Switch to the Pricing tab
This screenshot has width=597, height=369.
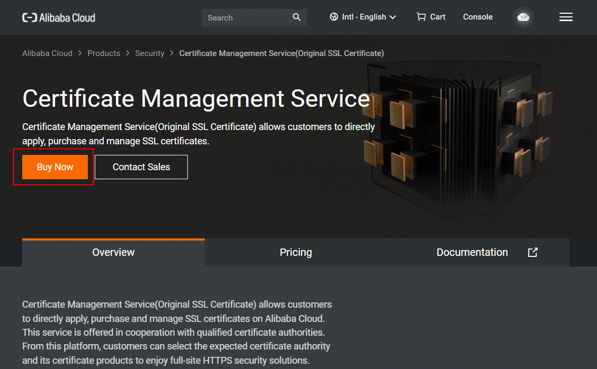(x=296, y=252)
